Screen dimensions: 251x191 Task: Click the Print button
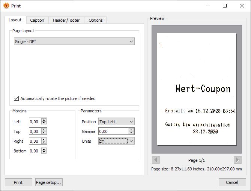[x=18, y=182]
